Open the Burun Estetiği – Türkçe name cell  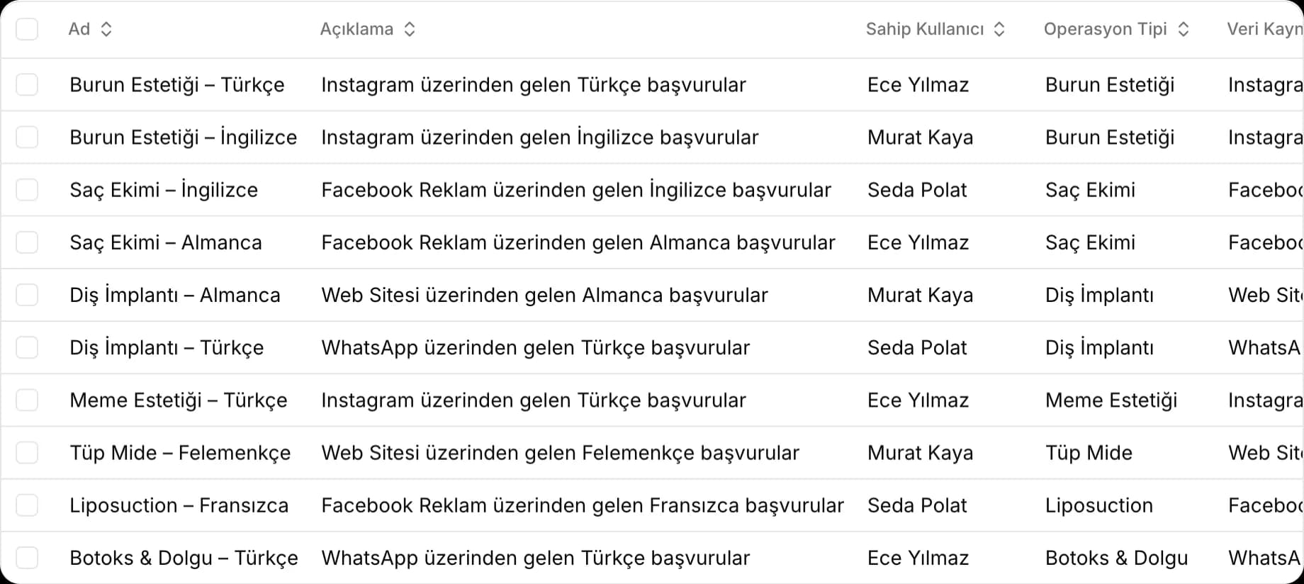[177, 85]
